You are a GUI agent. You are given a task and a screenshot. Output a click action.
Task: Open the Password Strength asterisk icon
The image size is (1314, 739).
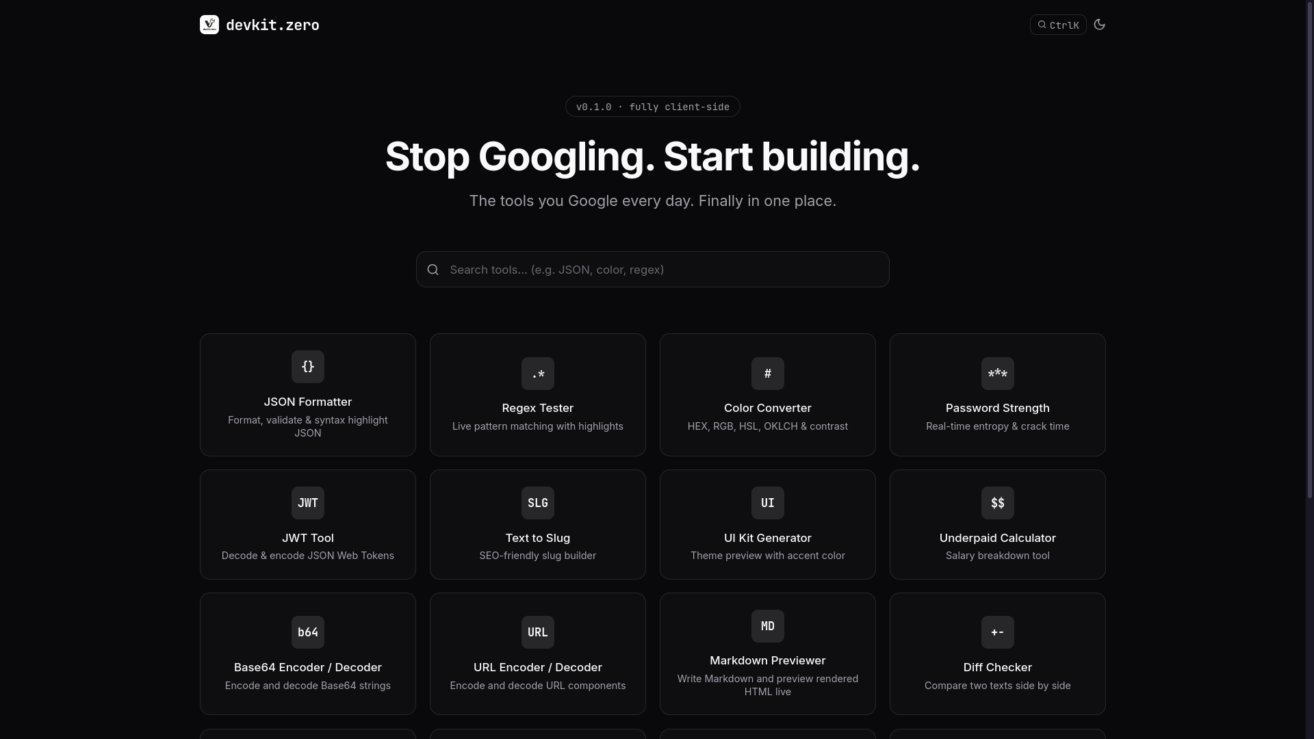coord(998,374)
